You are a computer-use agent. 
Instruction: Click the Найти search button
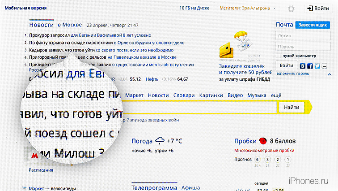point(292,107)
